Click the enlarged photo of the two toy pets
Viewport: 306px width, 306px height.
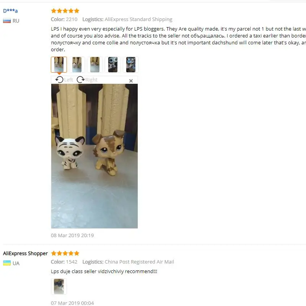point(94,156)
